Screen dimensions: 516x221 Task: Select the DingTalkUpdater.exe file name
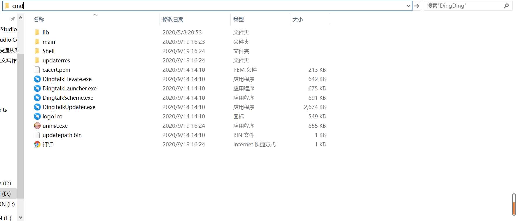pyautogui.click(x=69, y=107)
